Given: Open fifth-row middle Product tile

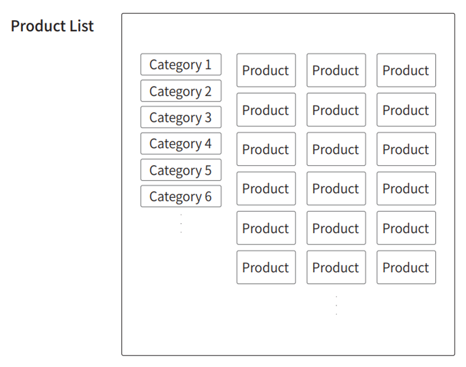Looking at the screenshot, I should pyautogui.click(x=336, y=228).
